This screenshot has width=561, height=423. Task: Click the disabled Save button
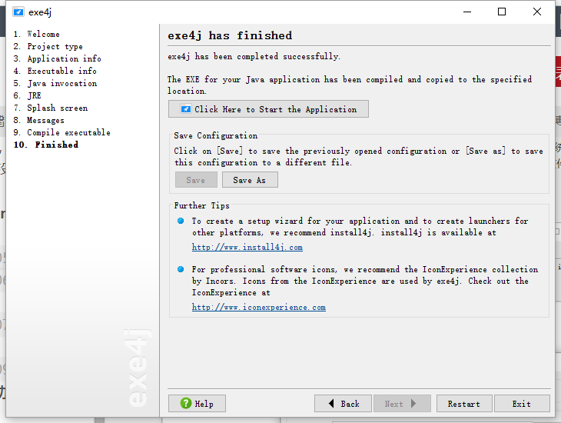196,180
